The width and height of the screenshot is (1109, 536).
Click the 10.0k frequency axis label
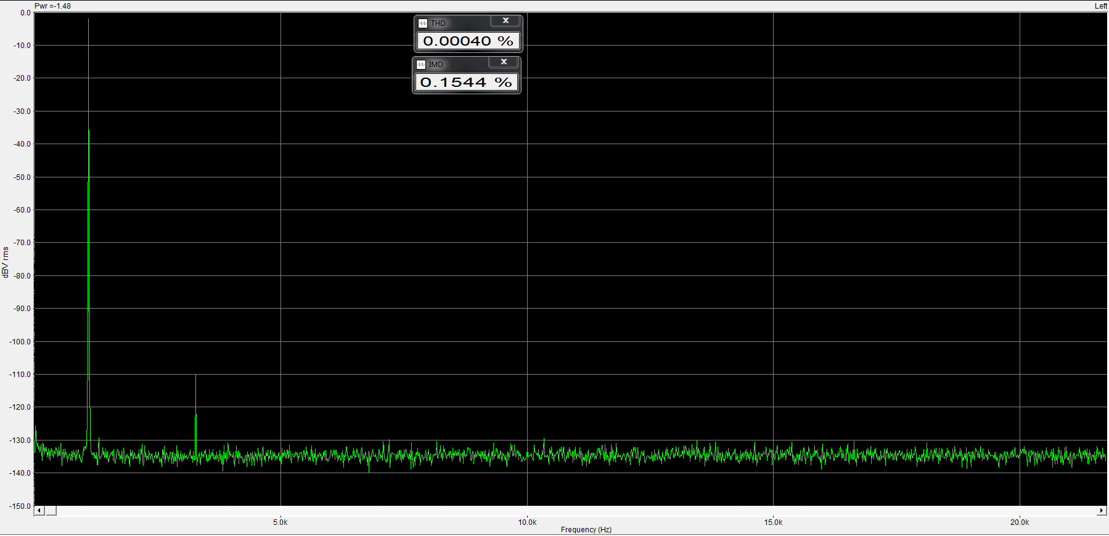click(x=527, y=522)
